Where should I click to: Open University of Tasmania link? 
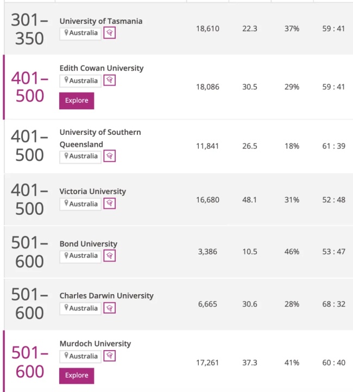point(101,21)
